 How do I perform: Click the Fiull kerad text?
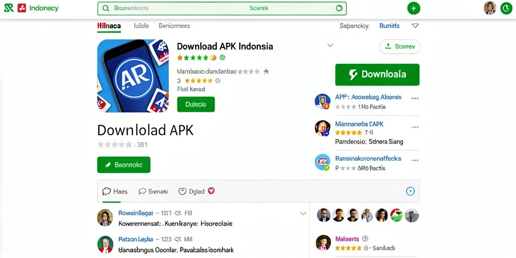191,89
